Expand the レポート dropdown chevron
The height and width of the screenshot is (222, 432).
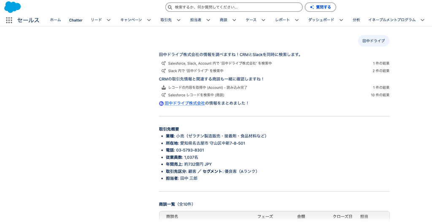297,20
